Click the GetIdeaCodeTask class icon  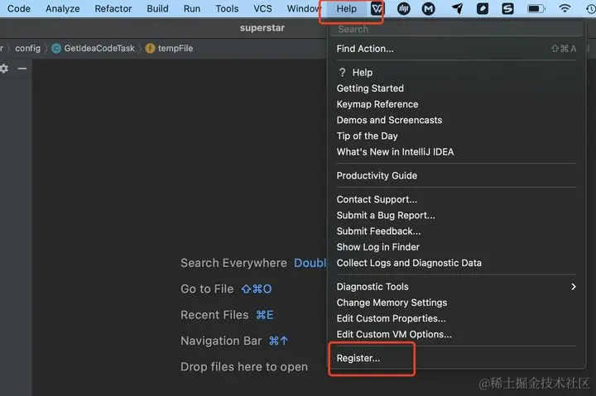coord(56,48)
